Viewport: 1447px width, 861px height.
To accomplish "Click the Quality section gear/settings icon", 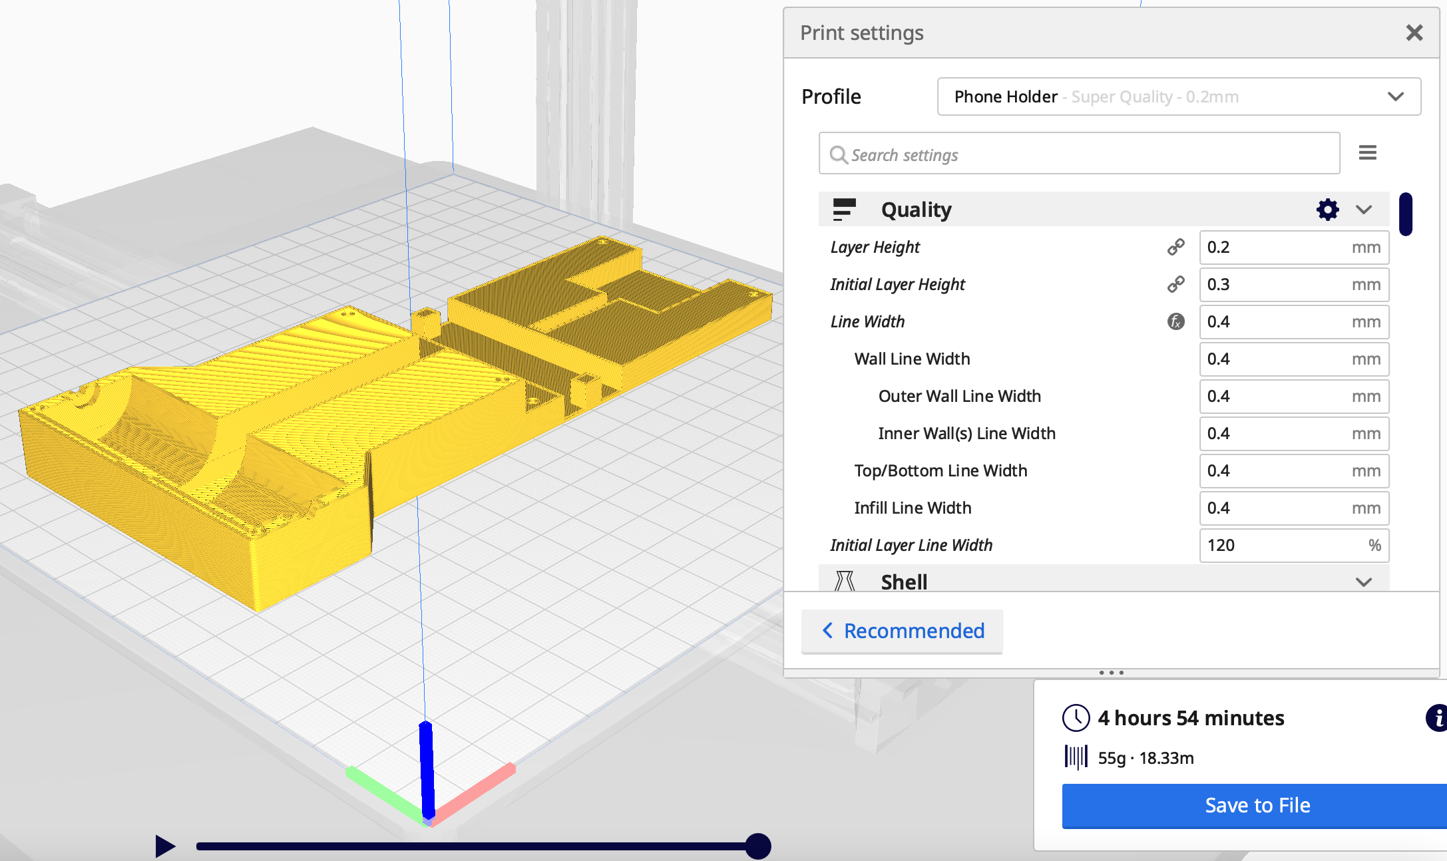I will point(1327,209).
